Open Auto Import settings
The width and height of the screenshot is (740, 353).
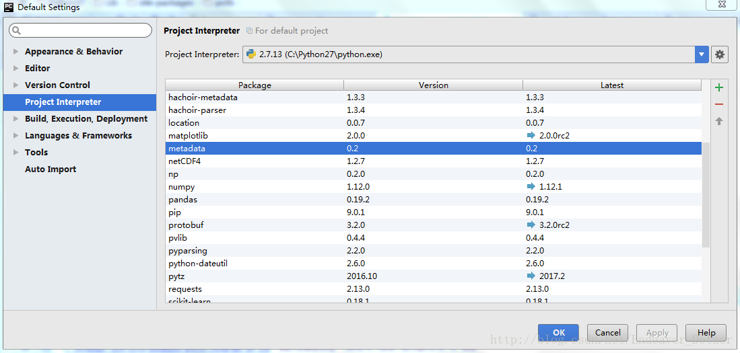51,169
